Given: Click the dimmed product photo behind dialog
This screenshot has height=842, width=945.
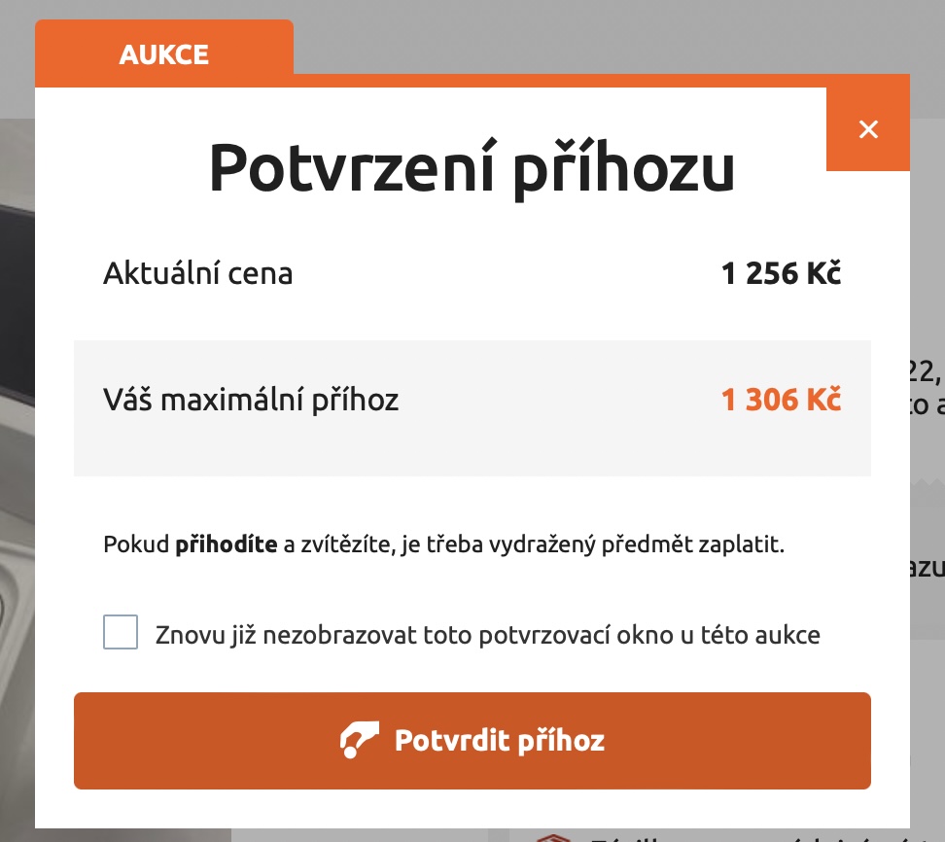Looking at the screenshot, I should pos(17,389).
